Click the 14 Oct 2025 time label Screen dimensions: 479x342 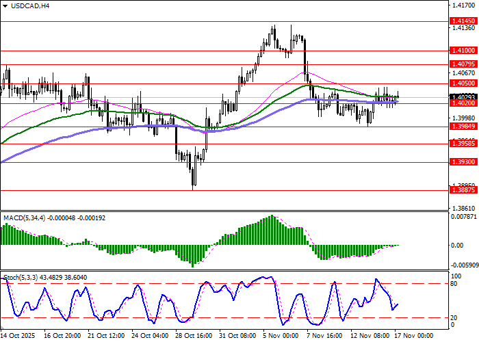18,336
